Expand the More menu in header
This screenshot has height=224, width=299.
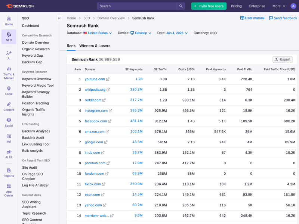(279, 6)
